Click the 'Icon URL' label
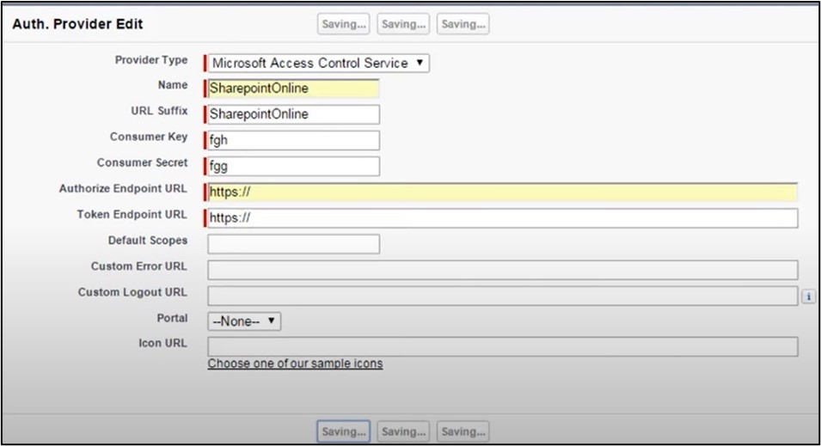The image size is (821, 446). (162, 344)
